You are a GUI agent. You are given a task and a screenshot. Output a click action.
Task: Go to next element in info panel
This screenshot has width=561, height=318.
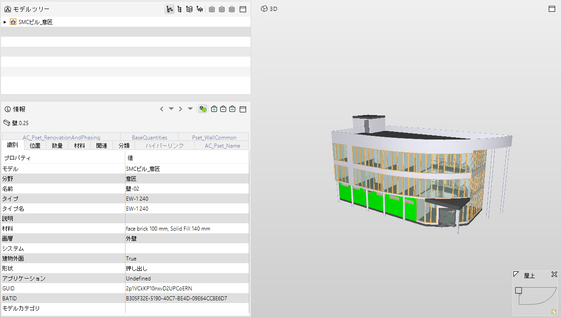click(180, 109)
